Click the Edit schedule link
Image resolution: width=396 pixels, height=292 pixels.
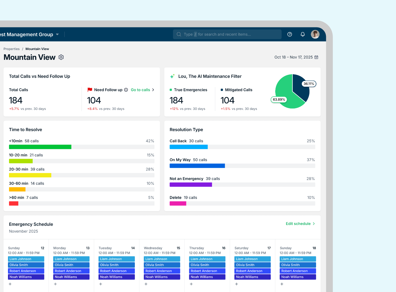point(298,224)
